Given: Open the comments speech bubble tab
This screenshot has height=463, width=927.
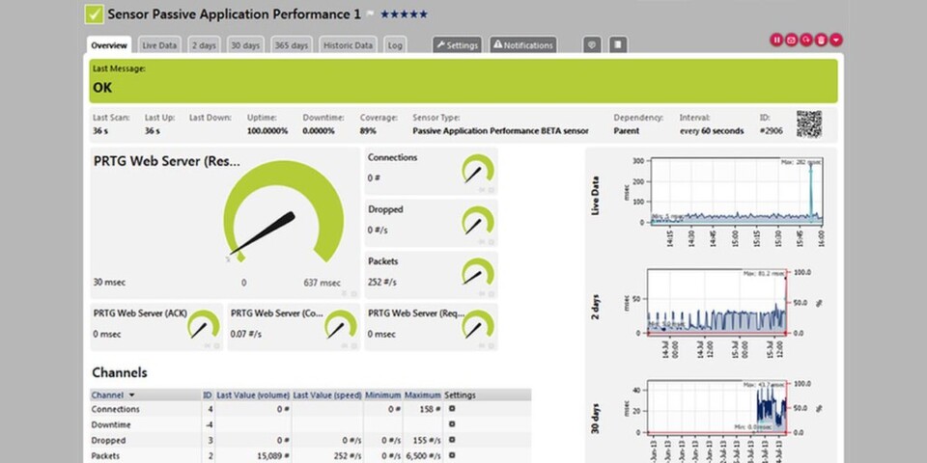Looking at the screenshot, I should pos(592,45).
